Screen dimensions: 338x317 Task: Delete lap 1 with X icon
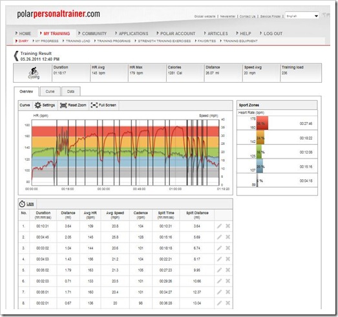click(x=227, y=226)
